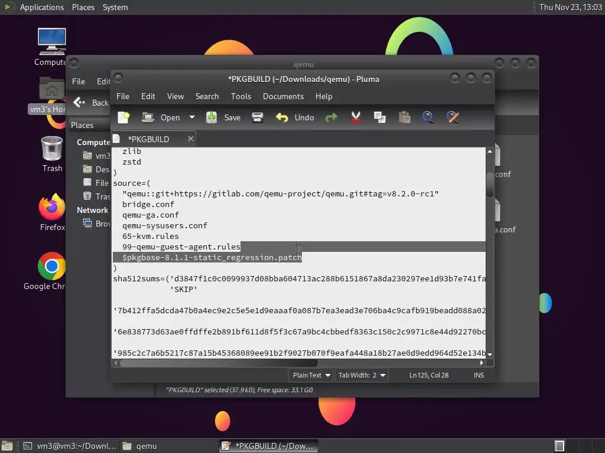Image resolution: width=605 pixels, height=453 pixels.
Task: Redo the last undone action
Action: tap(331, 117)
